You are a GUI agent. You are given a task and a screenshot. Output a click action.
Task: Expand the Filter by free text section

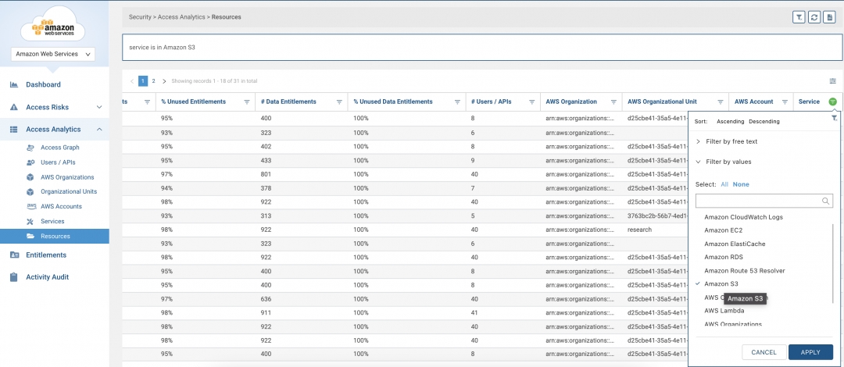(x=731, y=141)
